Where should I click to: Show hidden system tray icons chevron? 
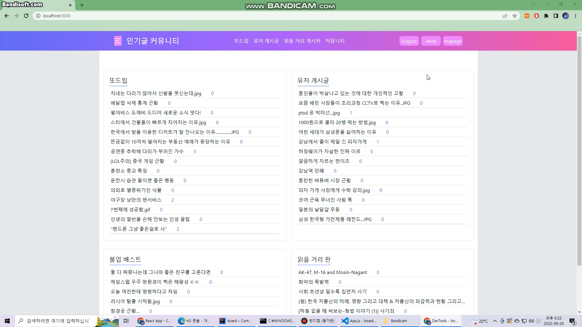495,321
